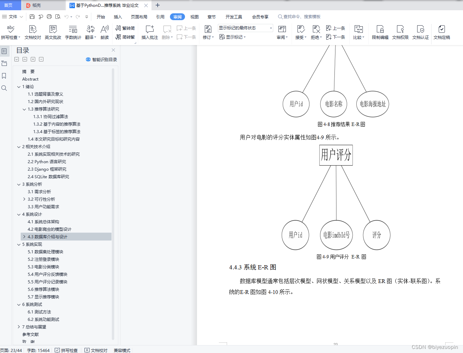Screen dimensions: 463x353
Task: Open the translate tool (翻译)
Action: pyautogui.click(x=91, y=32)
